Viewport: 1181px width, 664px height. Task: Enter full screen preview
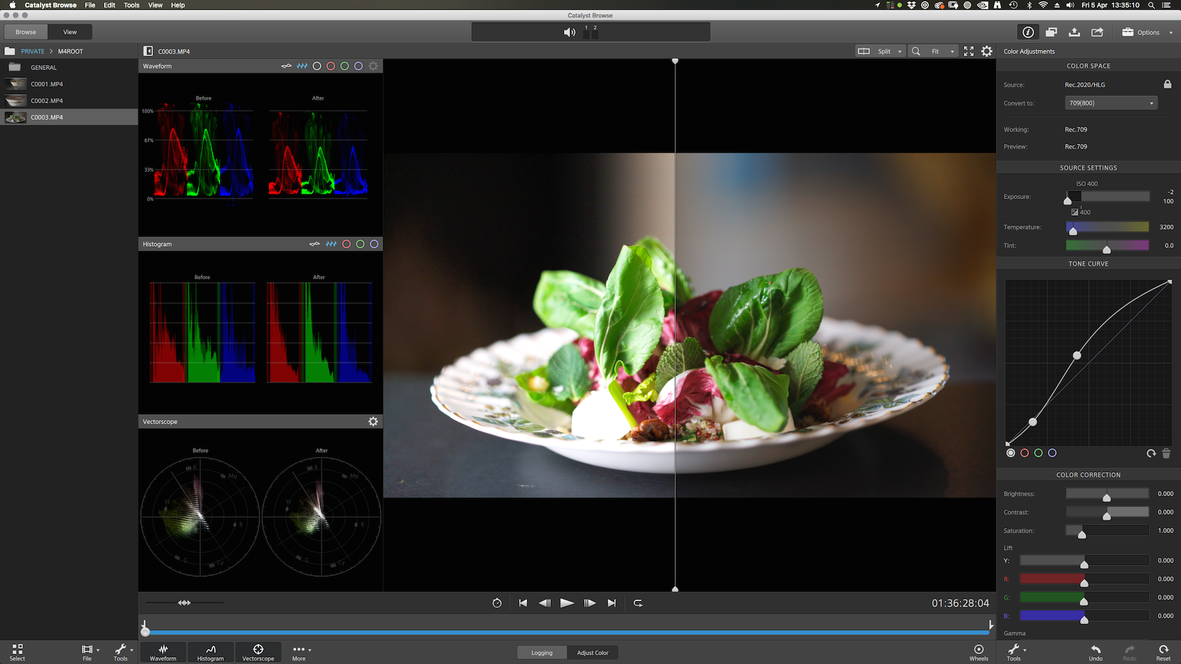[969, 51]
